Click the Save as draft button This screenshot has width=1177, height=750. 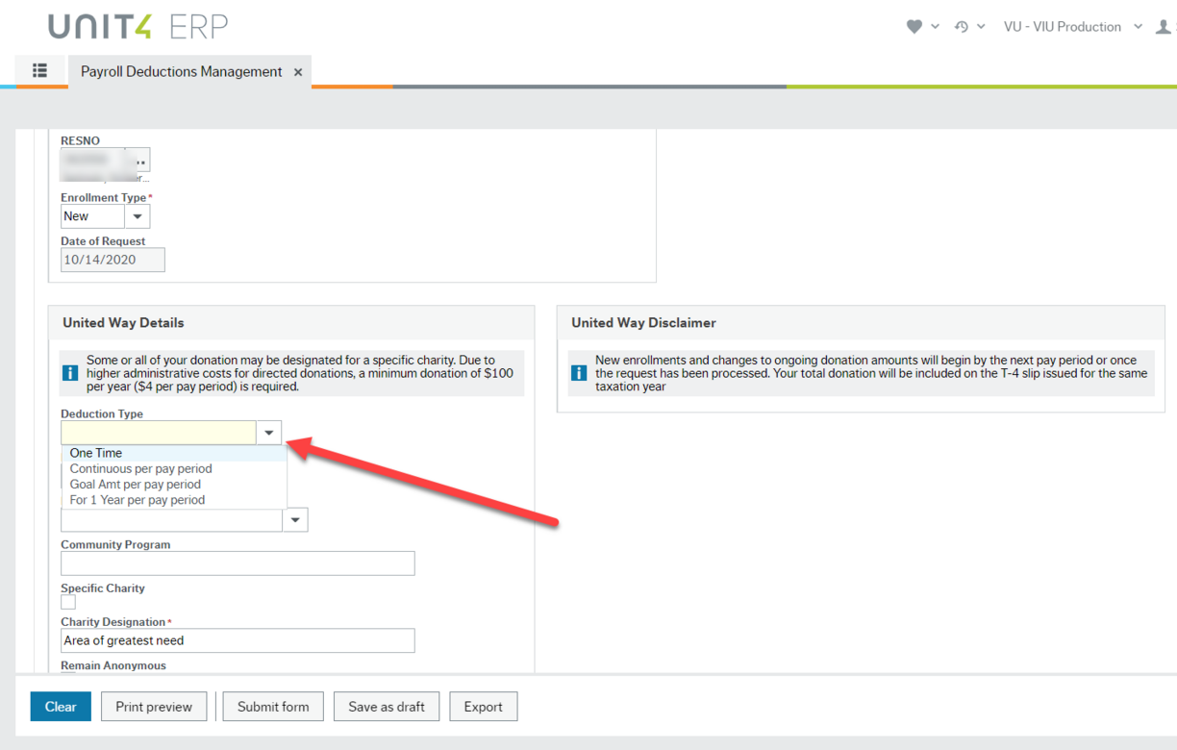(x=386, y=707)
